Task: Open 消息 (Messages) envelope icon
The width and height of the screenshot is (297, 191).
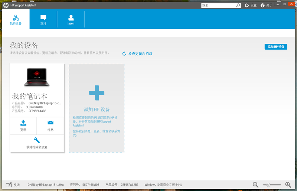Action: [x=50, y=123]
